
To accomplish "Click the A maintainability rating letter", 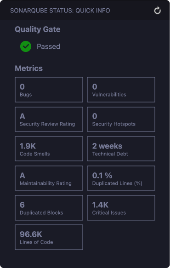I will pyautogui.click(x=23, y=176).
